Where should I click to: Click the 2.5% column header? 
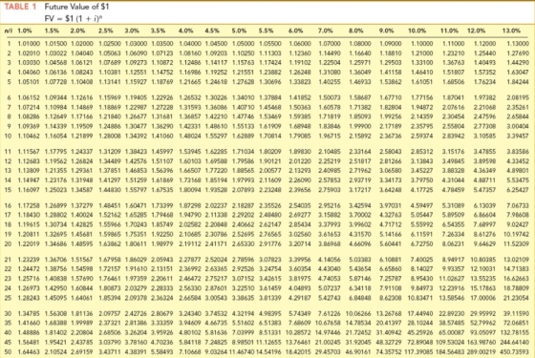pos(106,31)
